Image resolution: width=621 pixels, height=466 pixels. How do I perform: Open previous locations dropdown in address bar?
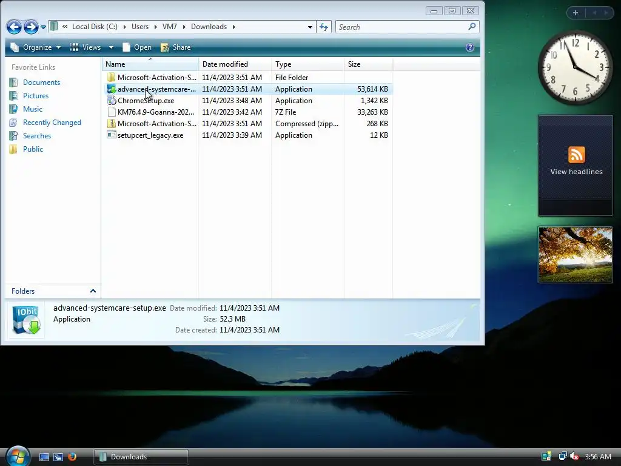[310, 27]
